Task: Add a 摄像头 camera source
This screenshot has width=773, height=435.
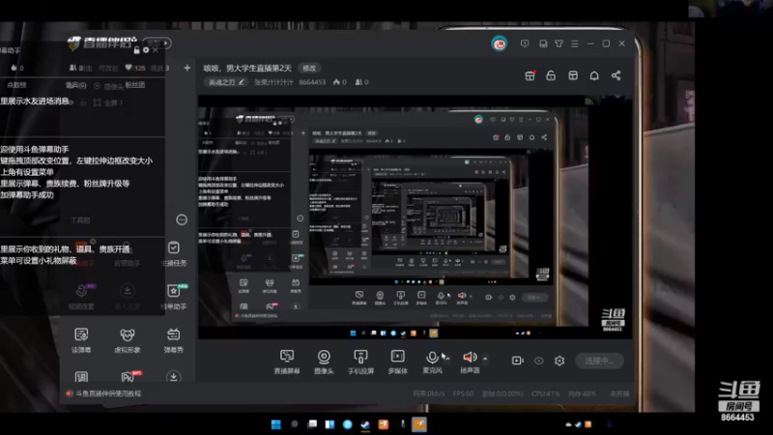Action: point(324,362)
